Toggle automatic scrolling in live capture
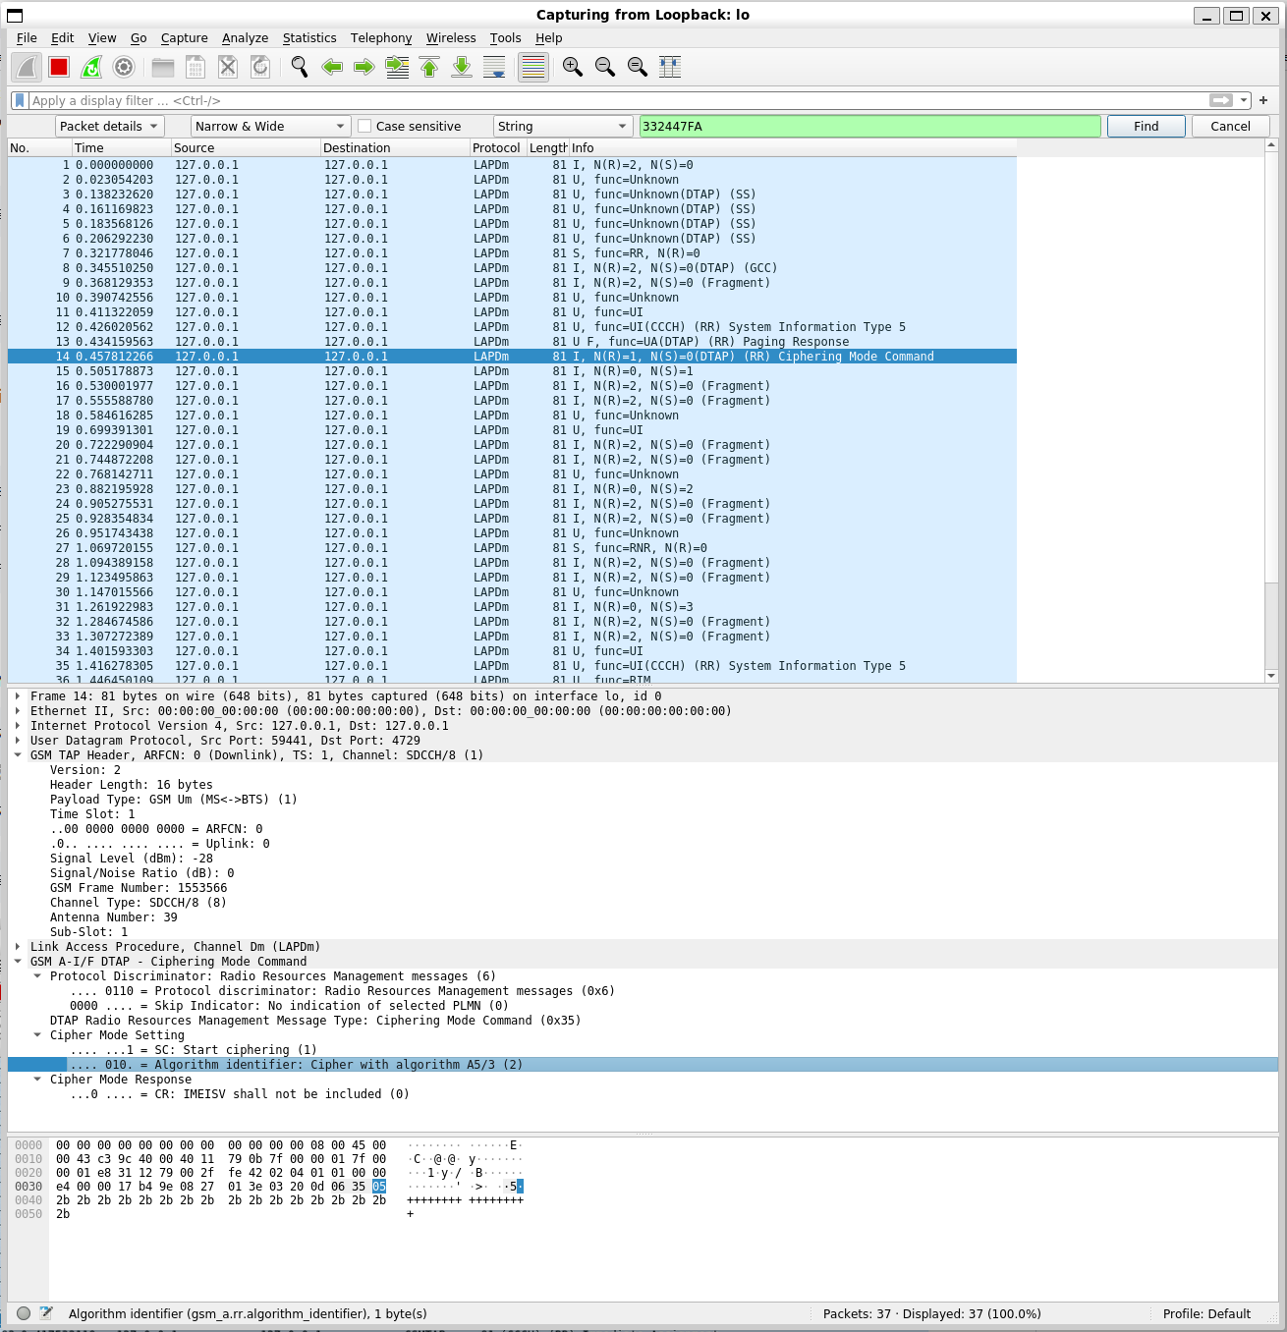The height and width of the screenshot is (1332, 1287). point(493,67)
